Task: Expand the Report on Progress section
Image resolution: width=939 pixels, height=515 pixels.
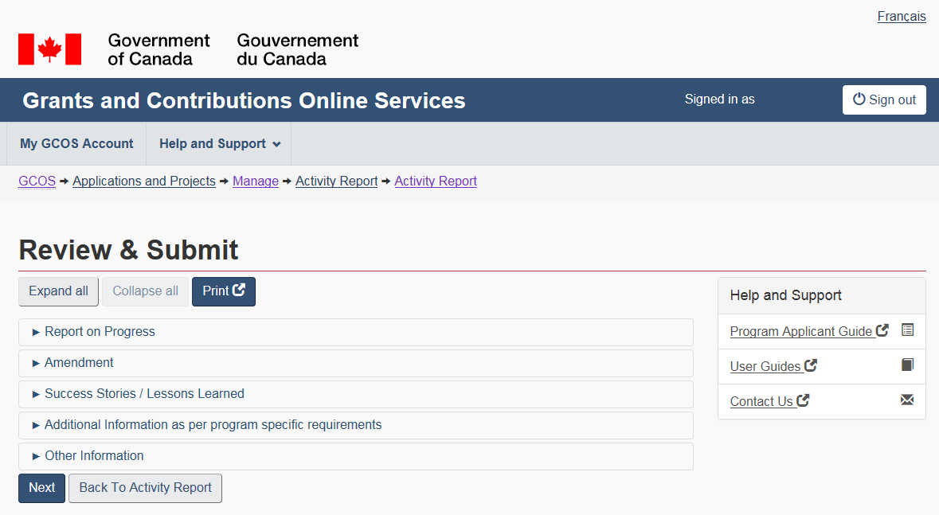Action: (100, 332)
